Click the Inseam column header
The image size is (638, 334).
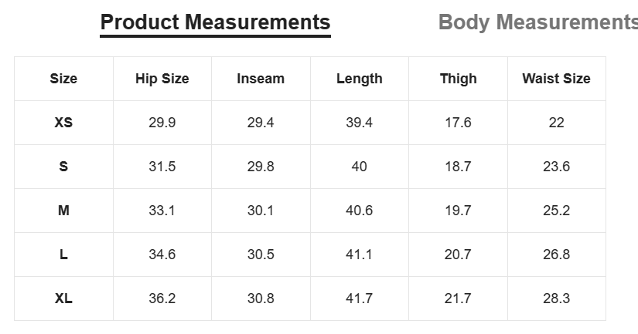[x=261, y=79]
